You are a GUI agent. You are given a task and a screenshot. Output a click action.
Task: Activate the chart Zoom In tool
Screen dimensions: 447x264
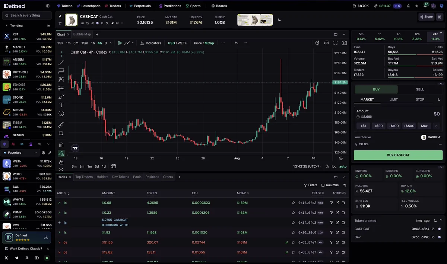pos(61,133)
